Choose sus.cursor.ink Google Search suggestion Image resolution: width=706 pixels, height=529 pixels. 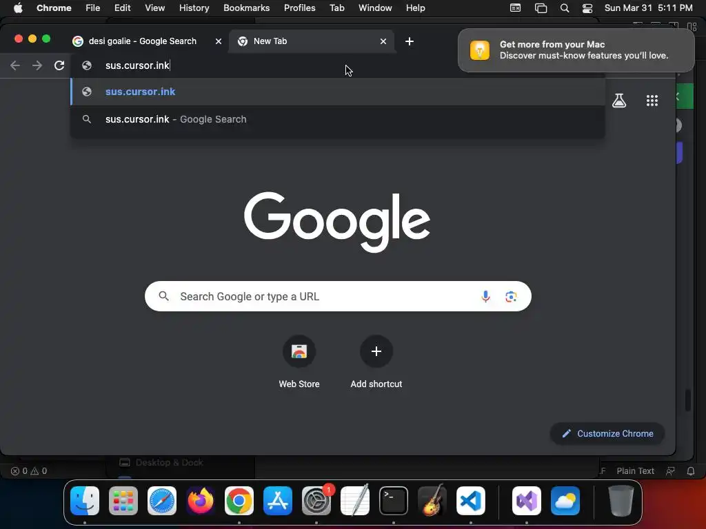click(338, 119)
